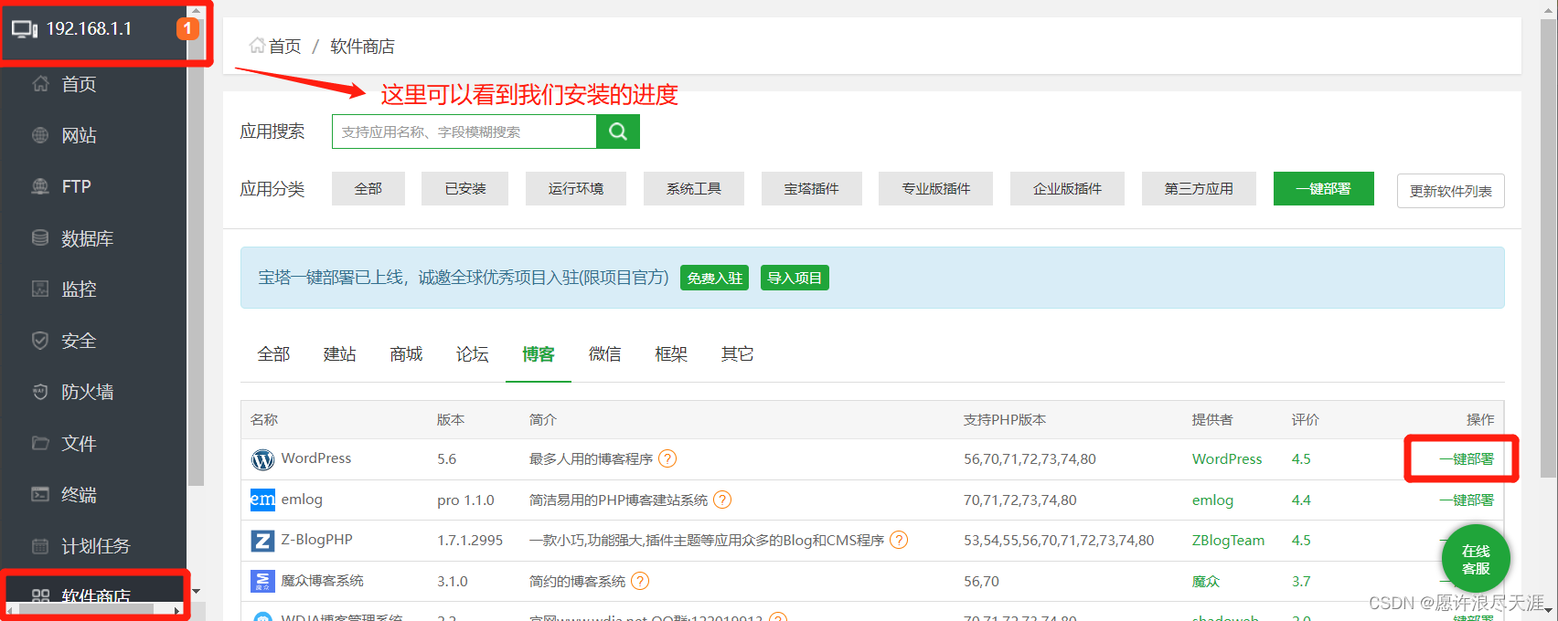Viewport: 1558px width, 621px height.
Task: Click the 导入项目 button
Action: click(795, 278)
